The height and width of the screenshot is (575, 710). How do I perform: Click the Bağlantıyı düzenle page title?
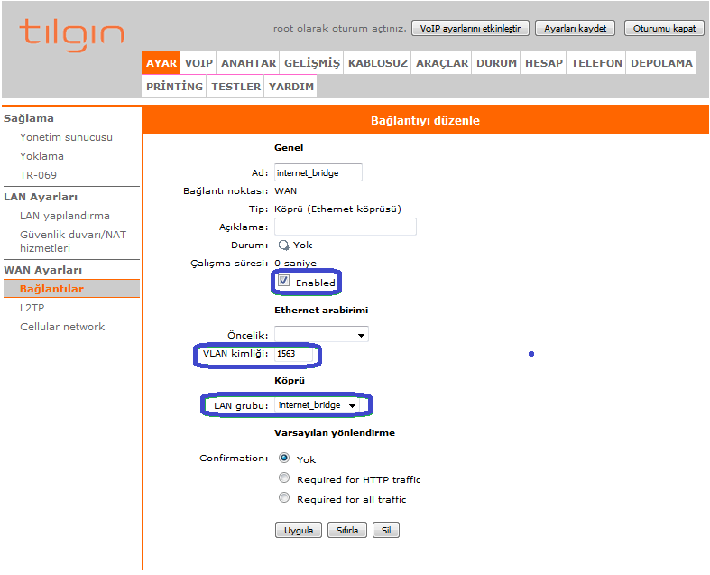click(425, 121)
